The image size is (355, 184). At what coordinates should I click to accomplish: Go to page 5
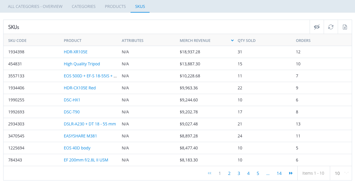click(258, 173)
